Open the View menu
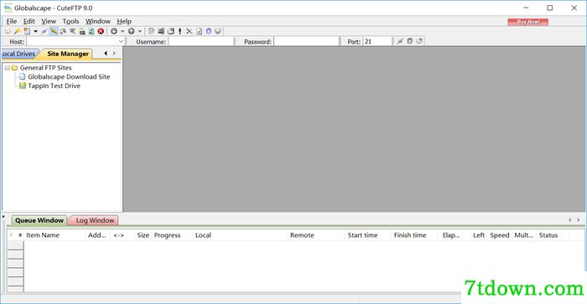The image size is (587, 304). (x=49, y=21)
